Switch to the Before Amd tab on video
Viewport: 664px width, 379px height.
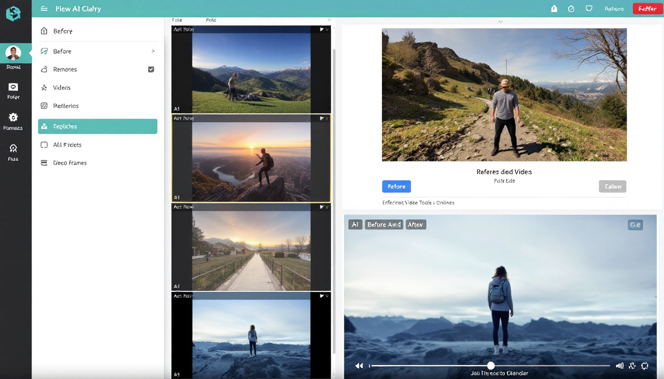[x=384, y=225]
